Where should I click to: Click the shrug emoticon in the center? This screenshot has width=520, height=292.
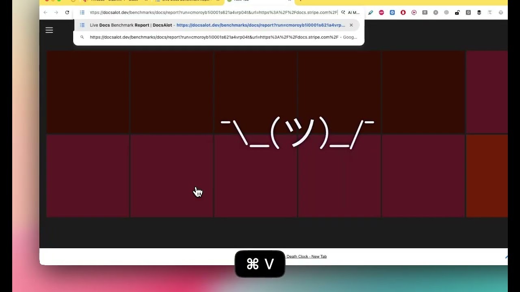297,133
